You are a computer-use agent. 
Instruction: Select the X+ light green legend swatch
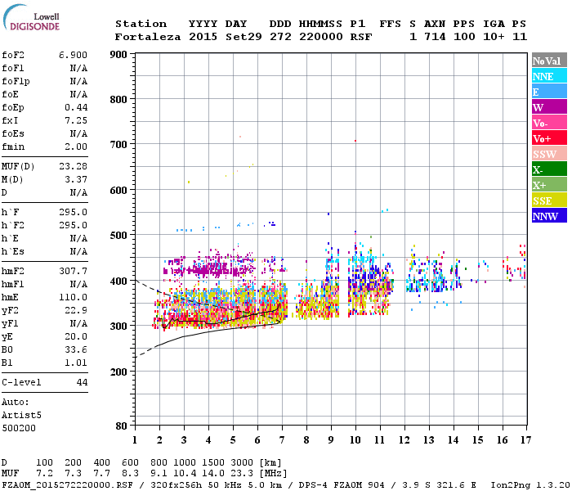(x=549, y=185)
